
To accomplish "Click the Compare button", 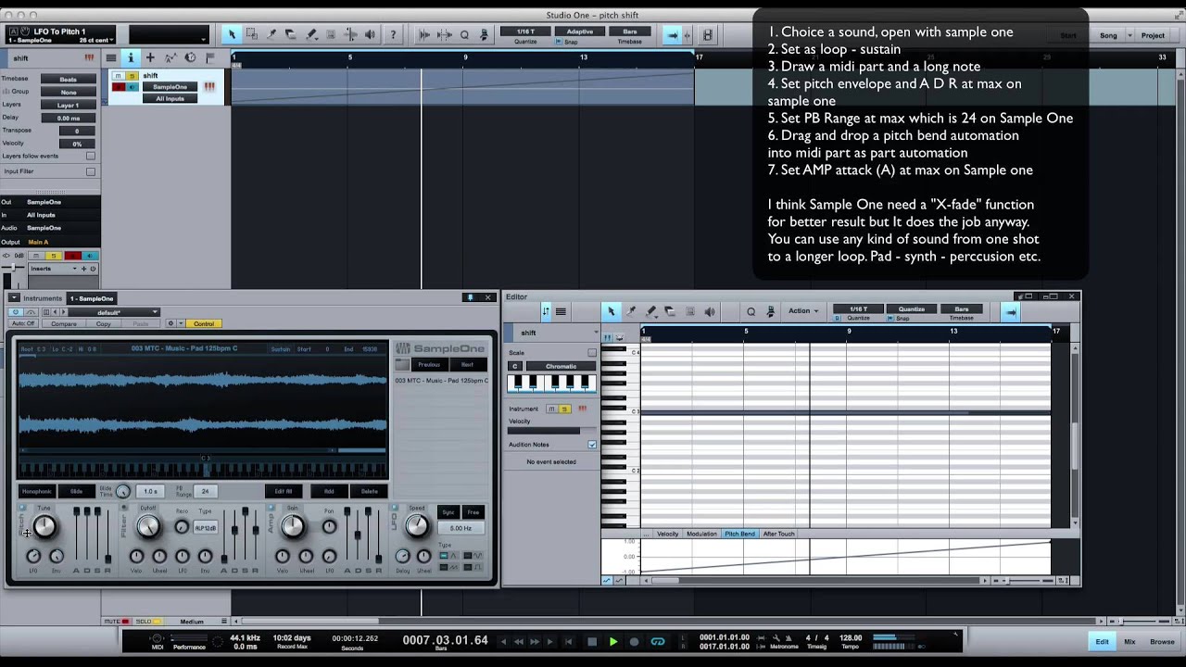I will [x=63, y=323].
